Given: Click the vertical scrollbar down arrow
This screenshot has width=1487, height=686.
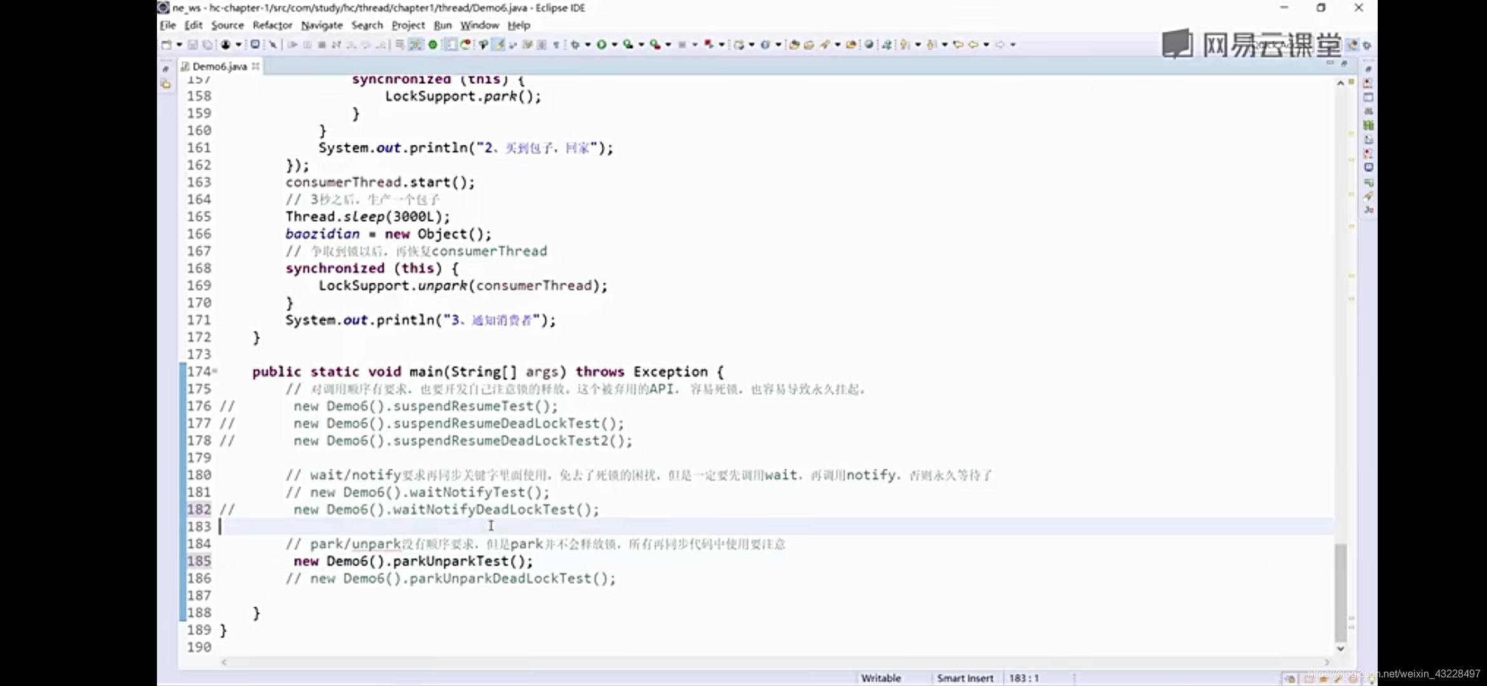Looking at the screenshot, I should [x=1340, y=649].
